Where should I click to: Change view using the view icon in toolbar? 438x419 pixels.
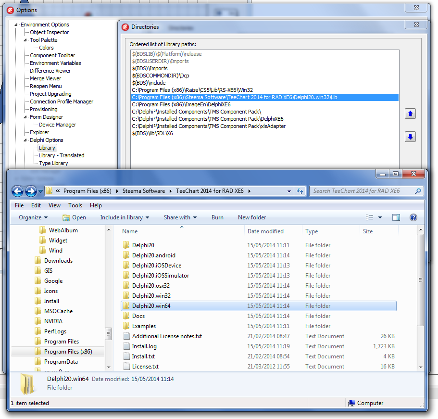[x=370, y=217]
